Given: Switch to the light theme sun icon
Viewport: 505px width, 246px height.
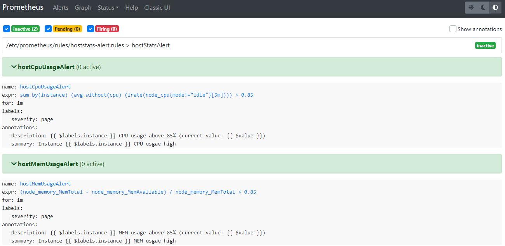Looking at the screenshot, I should click(471, 7).
